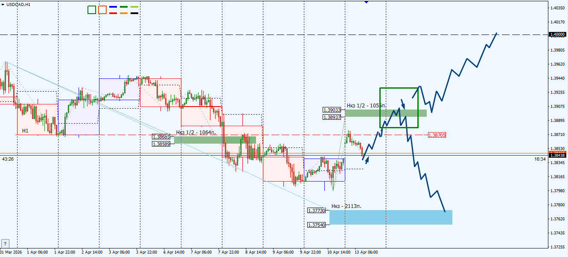
Task: Click the current price tag 1.38438
Action: coord(557,155)
